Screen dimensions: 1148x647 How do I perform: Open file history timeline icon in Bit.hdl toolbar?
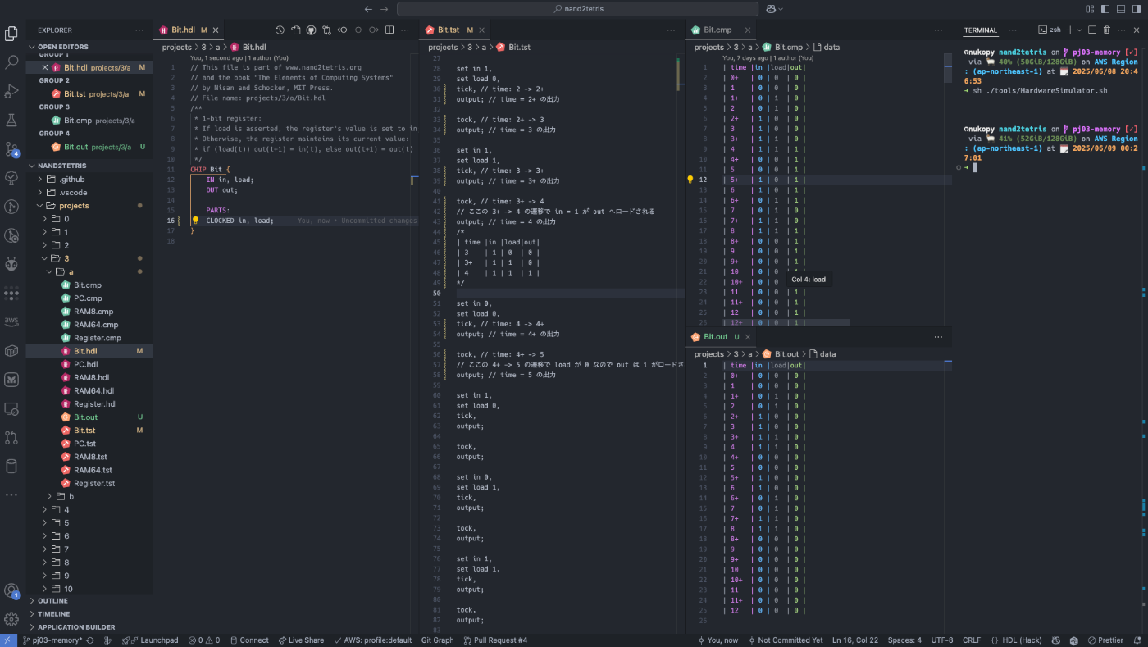click(280, 30)
